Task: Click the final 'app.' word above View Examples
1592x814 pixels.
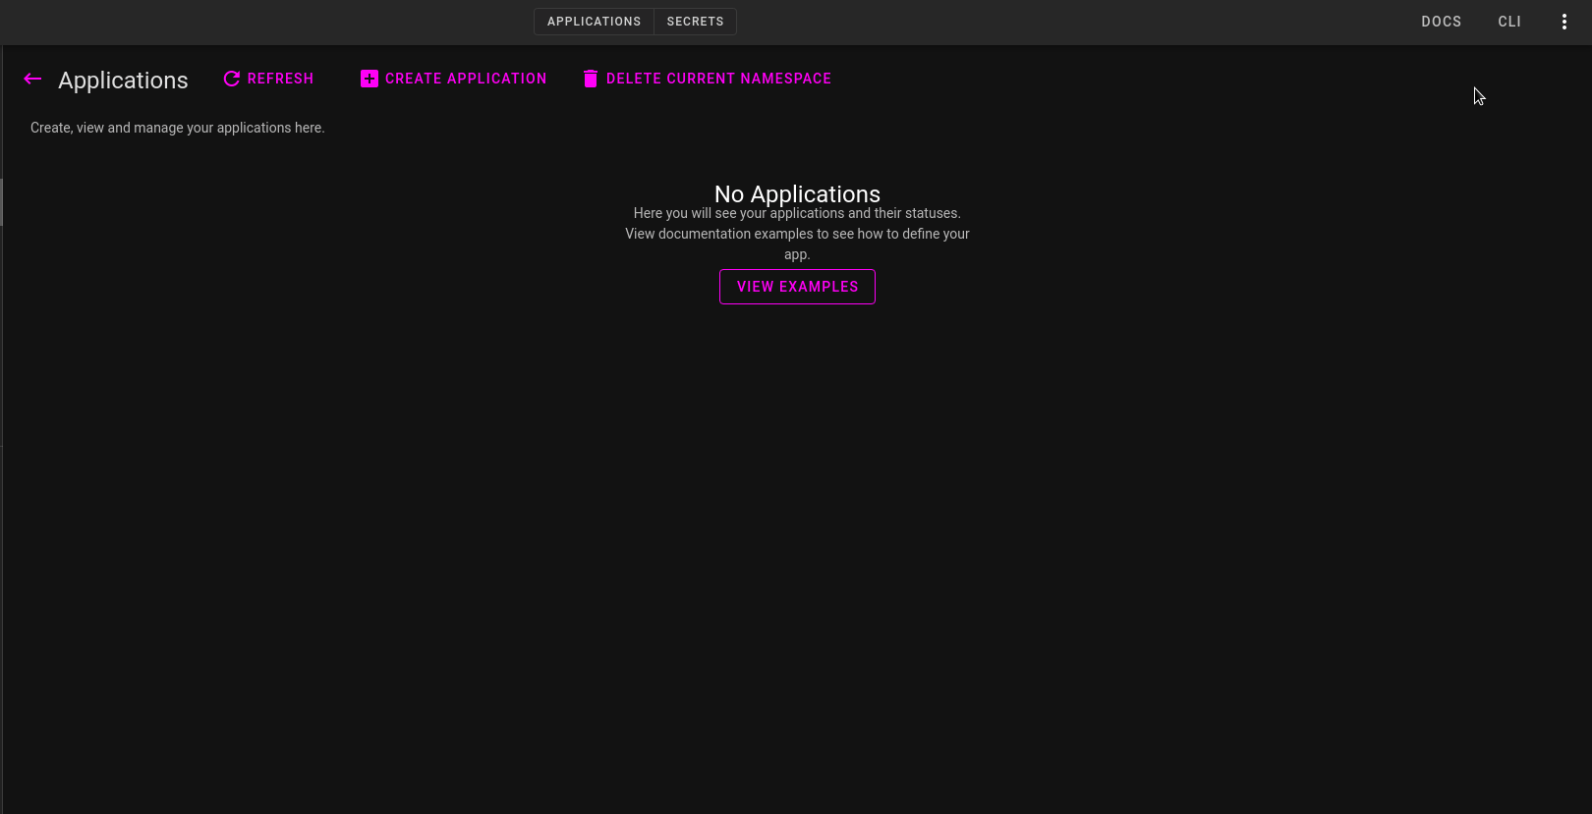Action: (x=797, y=254)
